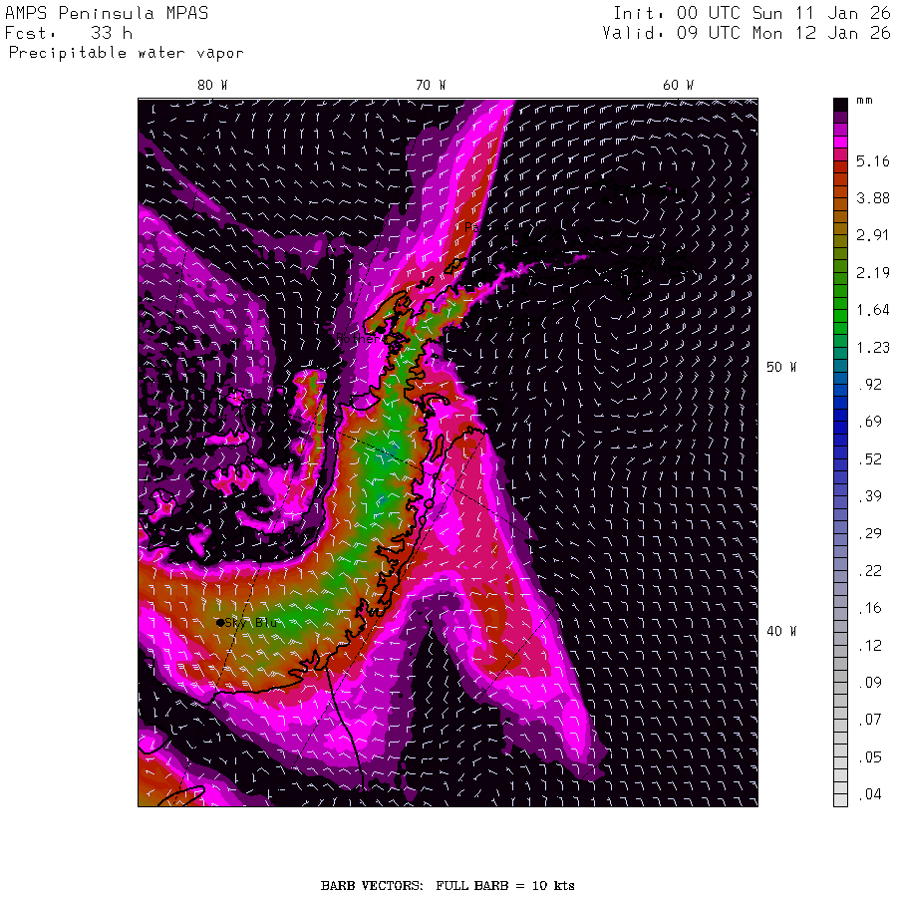Click the black top swatch of colorbar
Image resolution: width=897 pixels, height=897 pixels.
(840, 104)
